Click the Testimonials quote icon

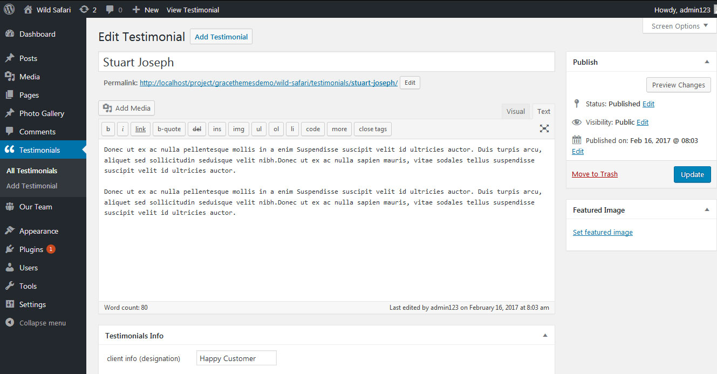point(10,150)
